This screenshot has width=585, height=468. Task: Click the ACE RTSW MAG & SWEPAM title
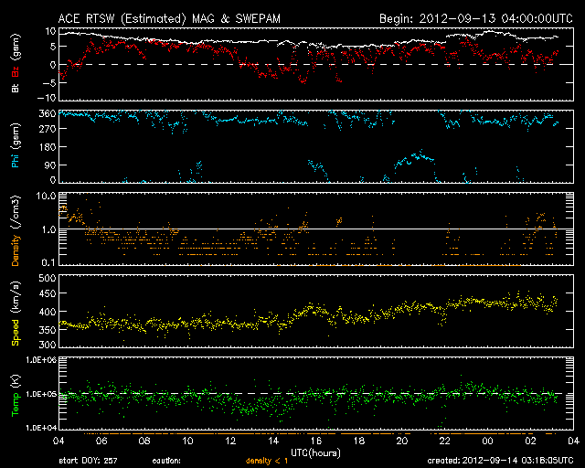tap(170, 18)
